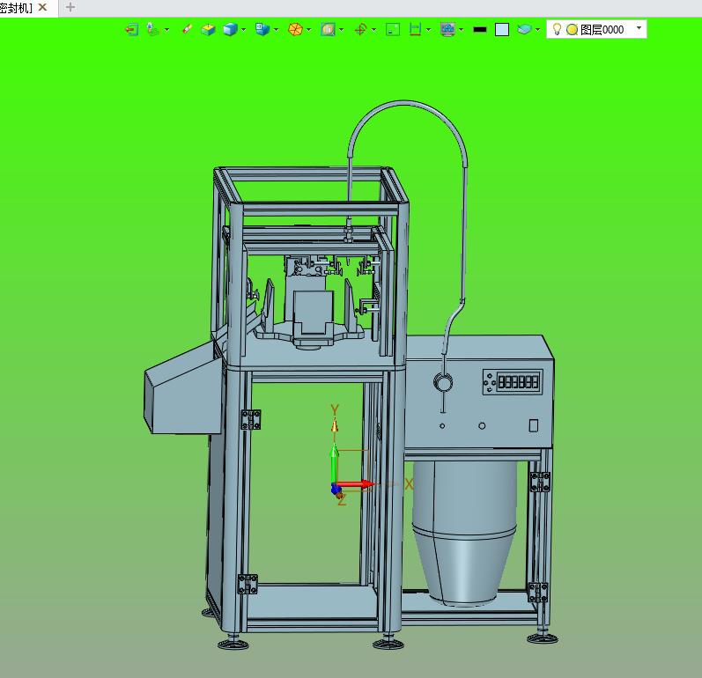
Task: Click the monitor display settings icon
Action: tap(447, 30)
